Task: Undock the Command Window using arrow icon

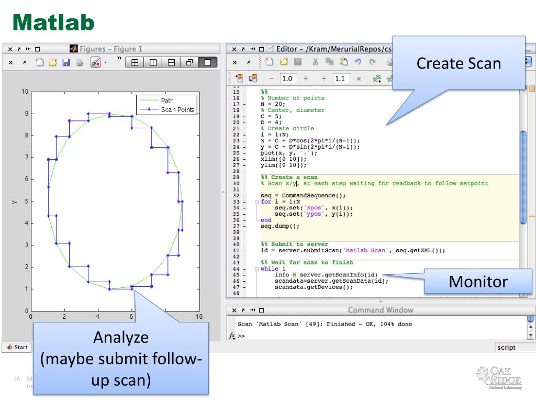Action: [x=243, y=310]
